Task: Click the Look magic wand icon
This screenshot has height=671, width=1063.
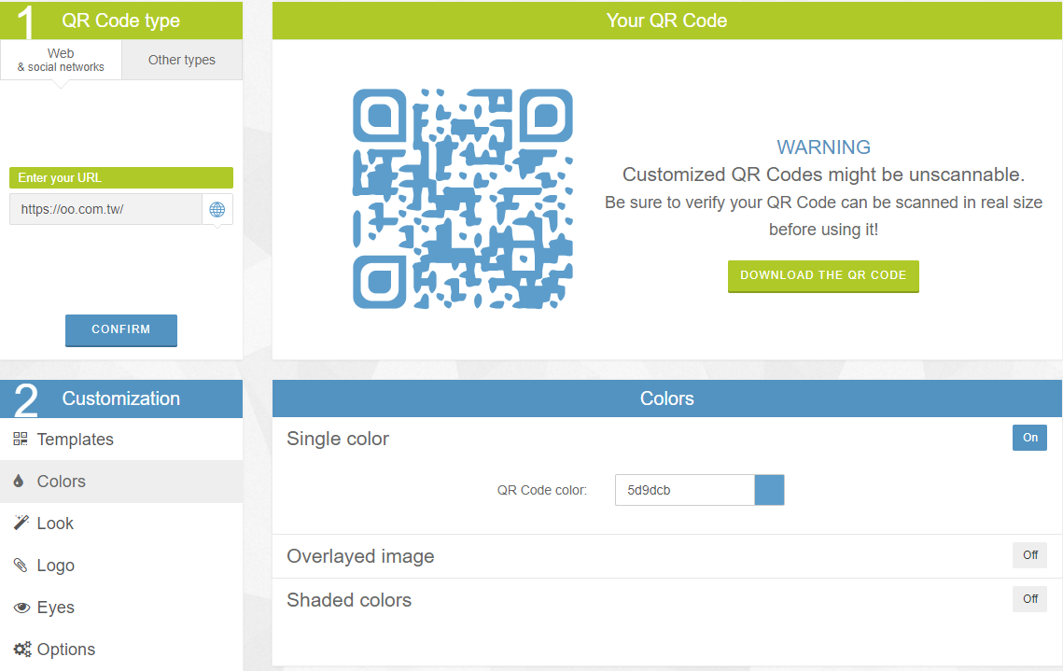Action: (21, 523)
